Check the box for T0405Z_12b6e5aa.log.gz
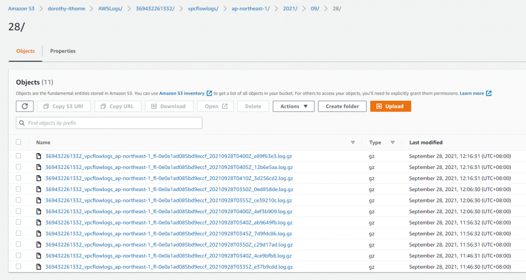The height and width of the screenshot is (280, 526). (18, 166)
